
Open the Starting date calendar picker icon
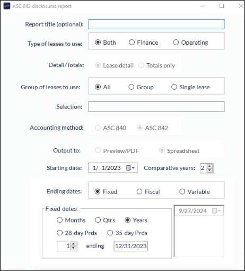coord(130,168)
